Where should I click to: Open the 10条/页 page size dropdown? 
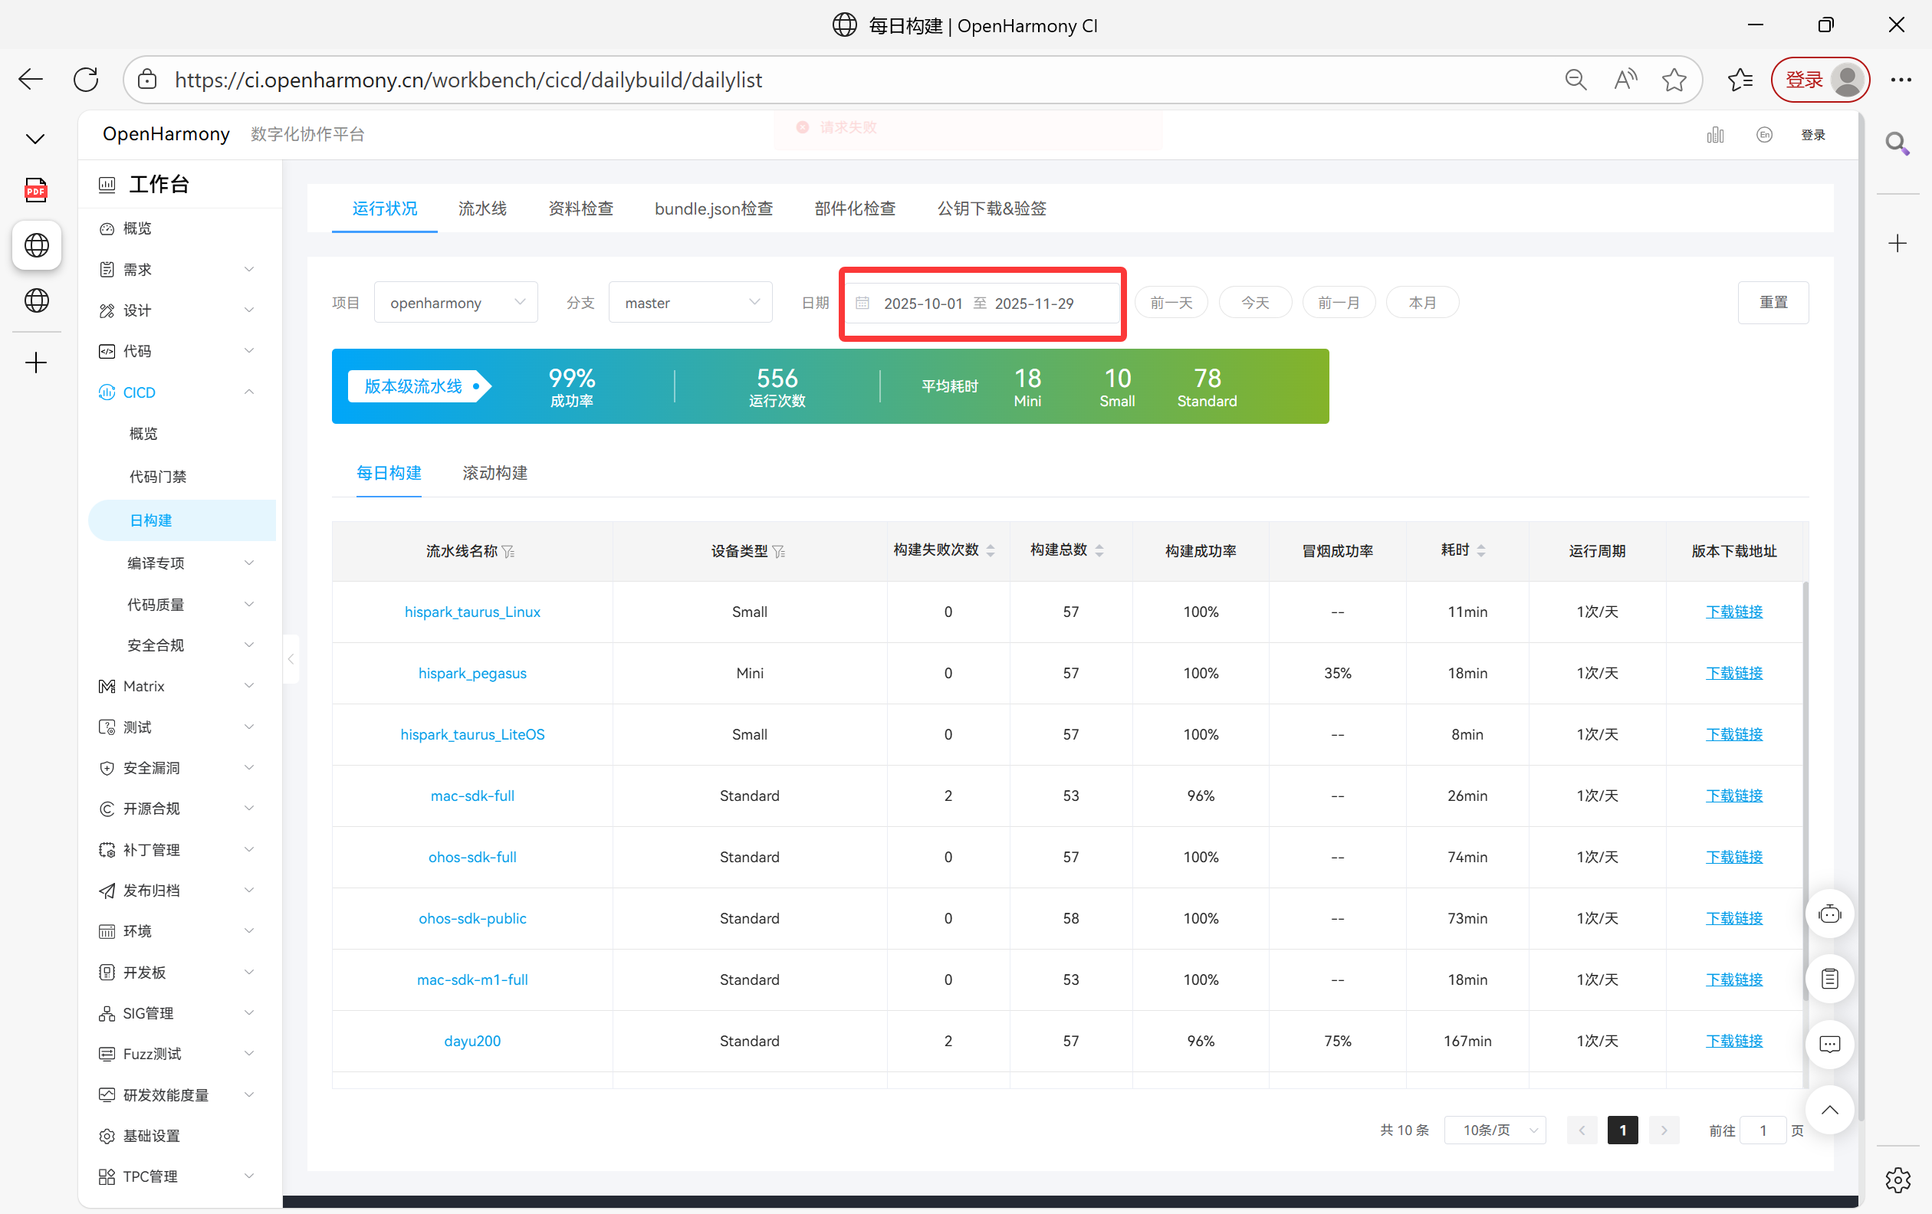[x=1494, y=1130]
